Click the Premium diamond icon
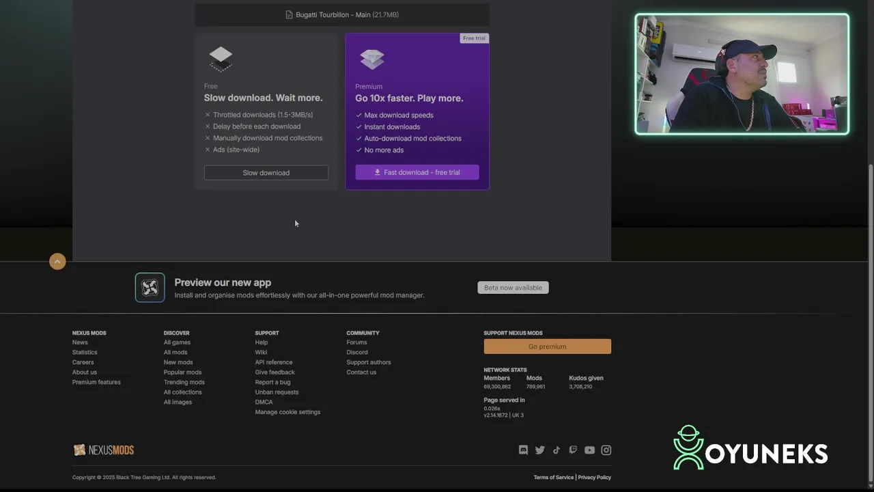Viewport: 874px width, 492px height. tap(372, 59)
